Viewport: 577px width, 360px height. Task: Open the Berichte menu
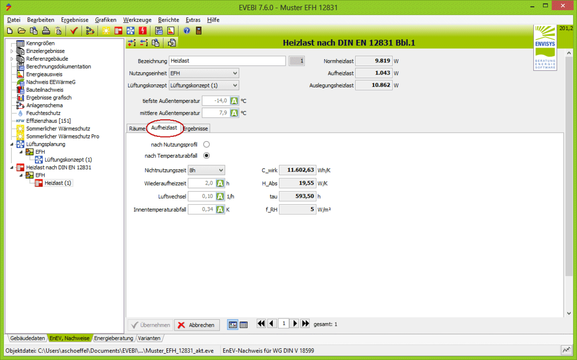[168, 20]
